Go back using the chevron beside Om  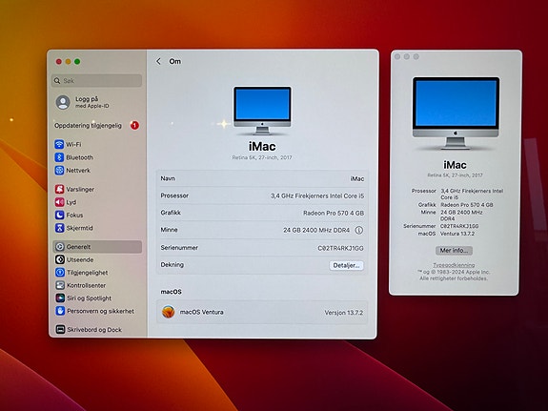pos(158,61)
